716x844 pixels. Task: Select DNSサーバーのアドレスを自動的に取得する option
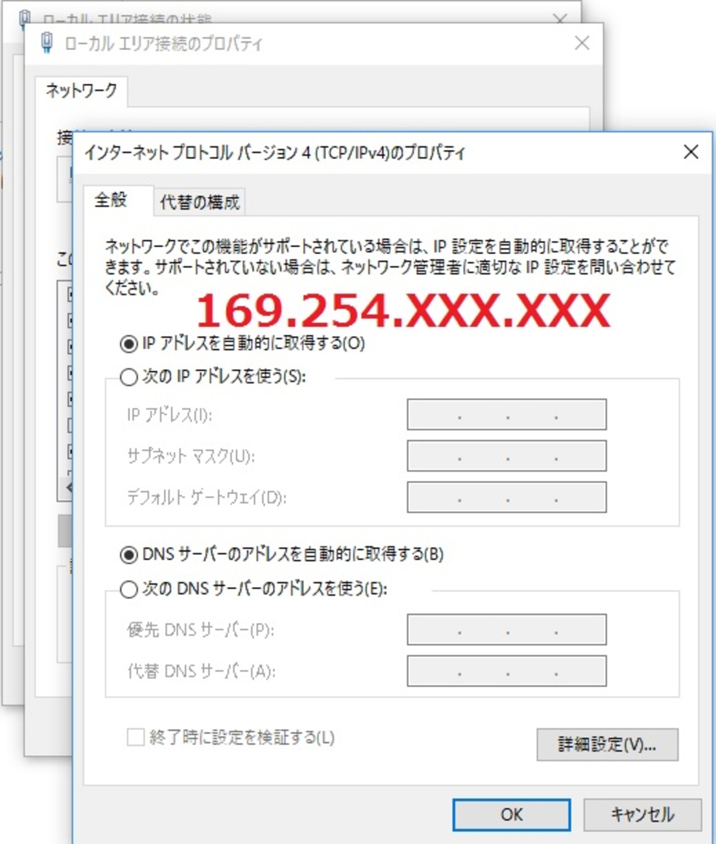128,555
